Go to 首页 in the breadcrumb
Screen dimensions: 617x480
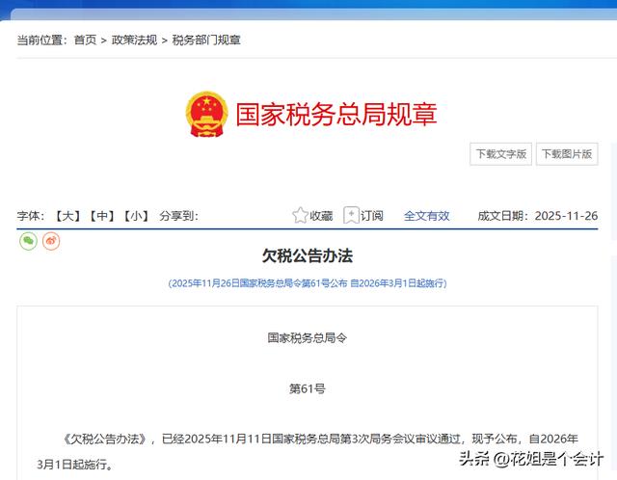[85, 40]
